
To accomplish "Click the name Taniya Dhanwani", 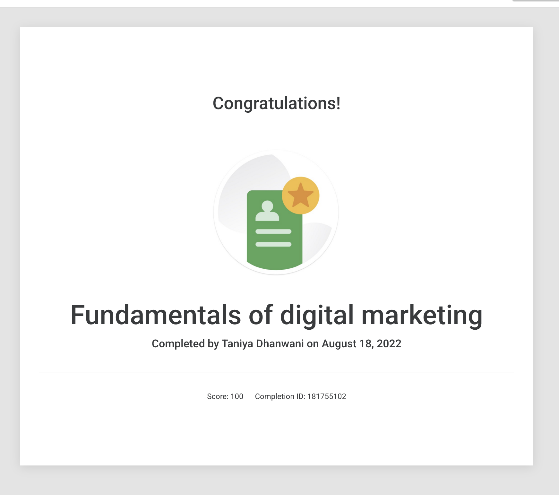I will (263, 343).
